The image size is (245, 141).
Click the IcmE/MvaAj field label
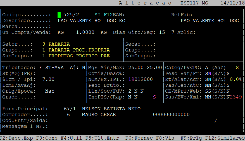tap(19, 85)
